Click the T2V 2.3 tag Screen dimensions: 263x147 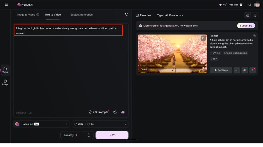tap(215, 53)
